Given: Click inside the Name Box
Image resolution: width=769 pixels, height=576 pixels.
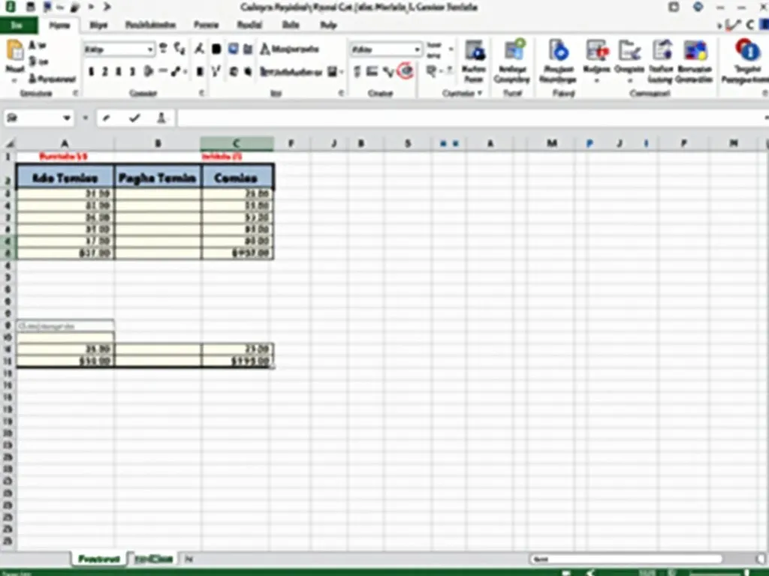Looking at the screenshot, I should [38, 118].
